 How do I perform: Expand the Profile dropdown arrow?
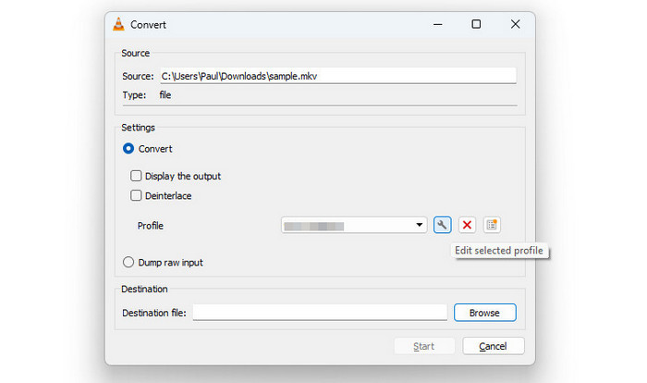click(x=420, y=225)
